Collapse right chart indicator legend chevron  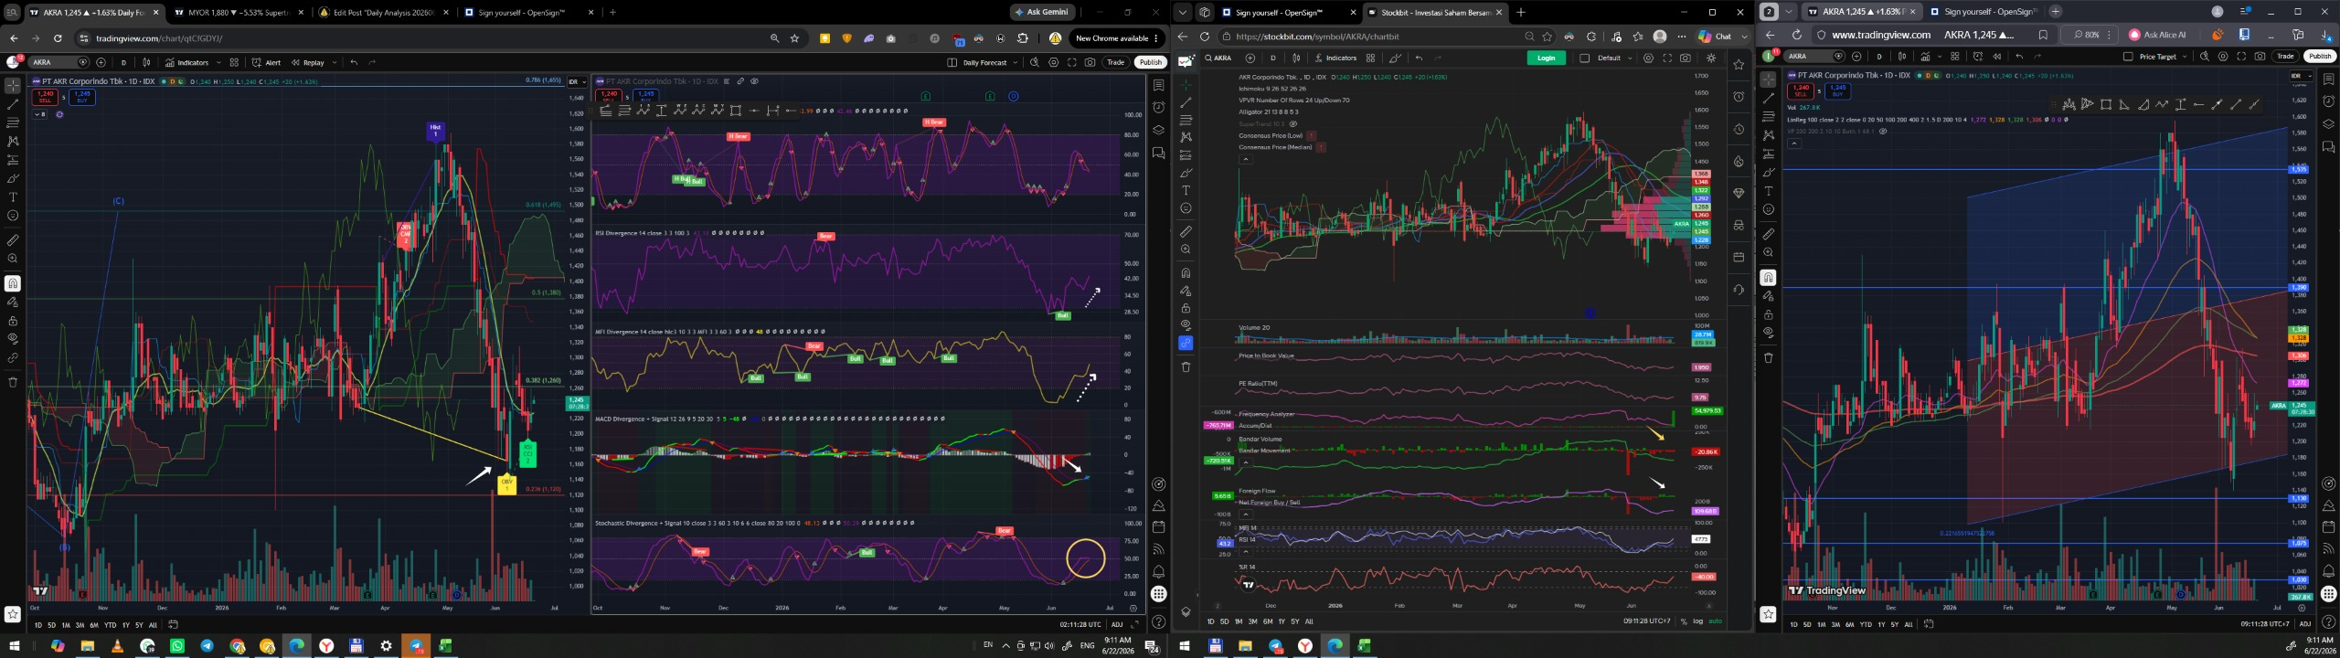[1794, 143]
